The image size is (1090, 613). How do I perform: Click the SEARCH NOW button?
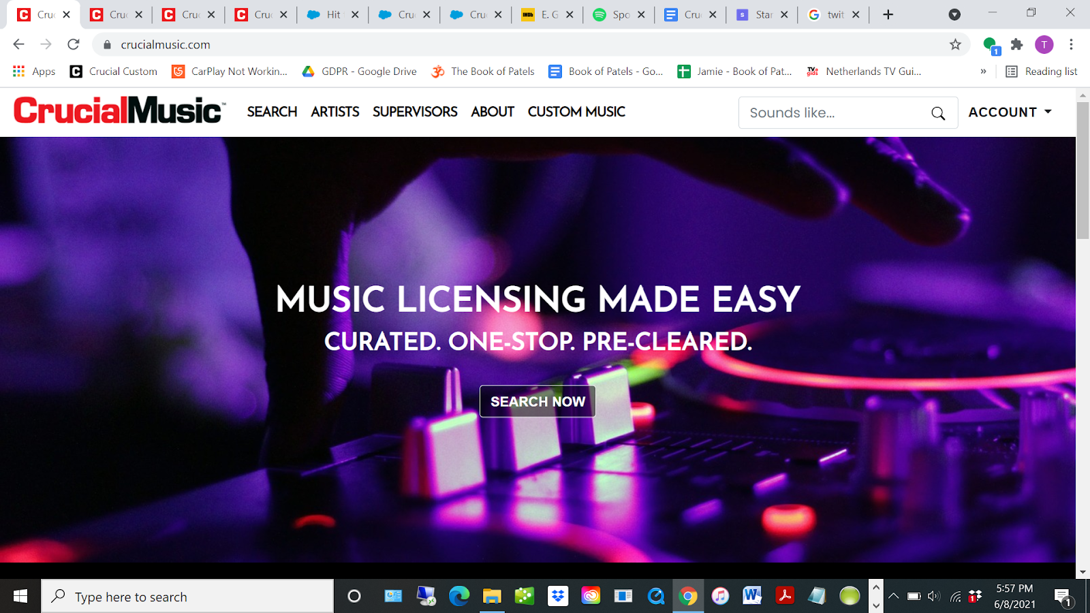point(538,401)
